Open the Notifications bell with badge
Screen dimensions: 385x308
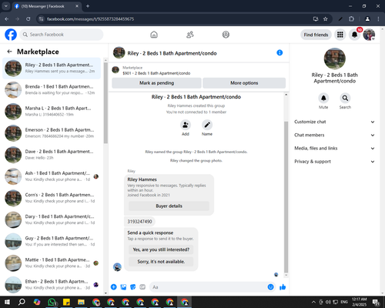(x=355, y=35)
